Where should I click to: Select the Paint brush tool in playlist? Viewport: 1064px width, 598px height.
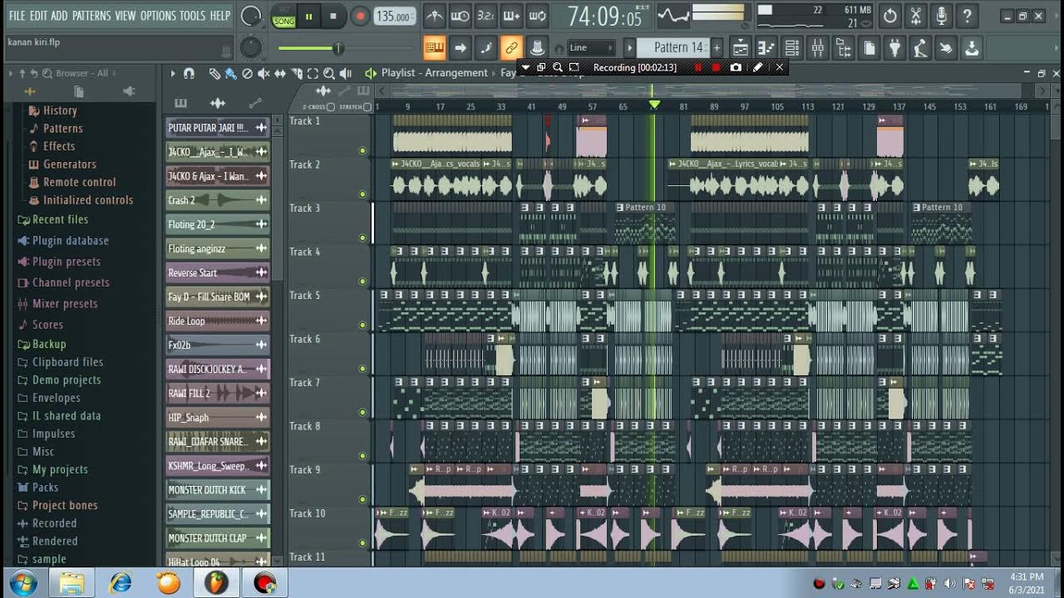click(x=230, y=74)
